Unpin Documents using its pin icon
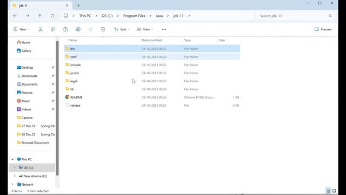The width and height of the screenshot is (346, 195). [53, 84]
